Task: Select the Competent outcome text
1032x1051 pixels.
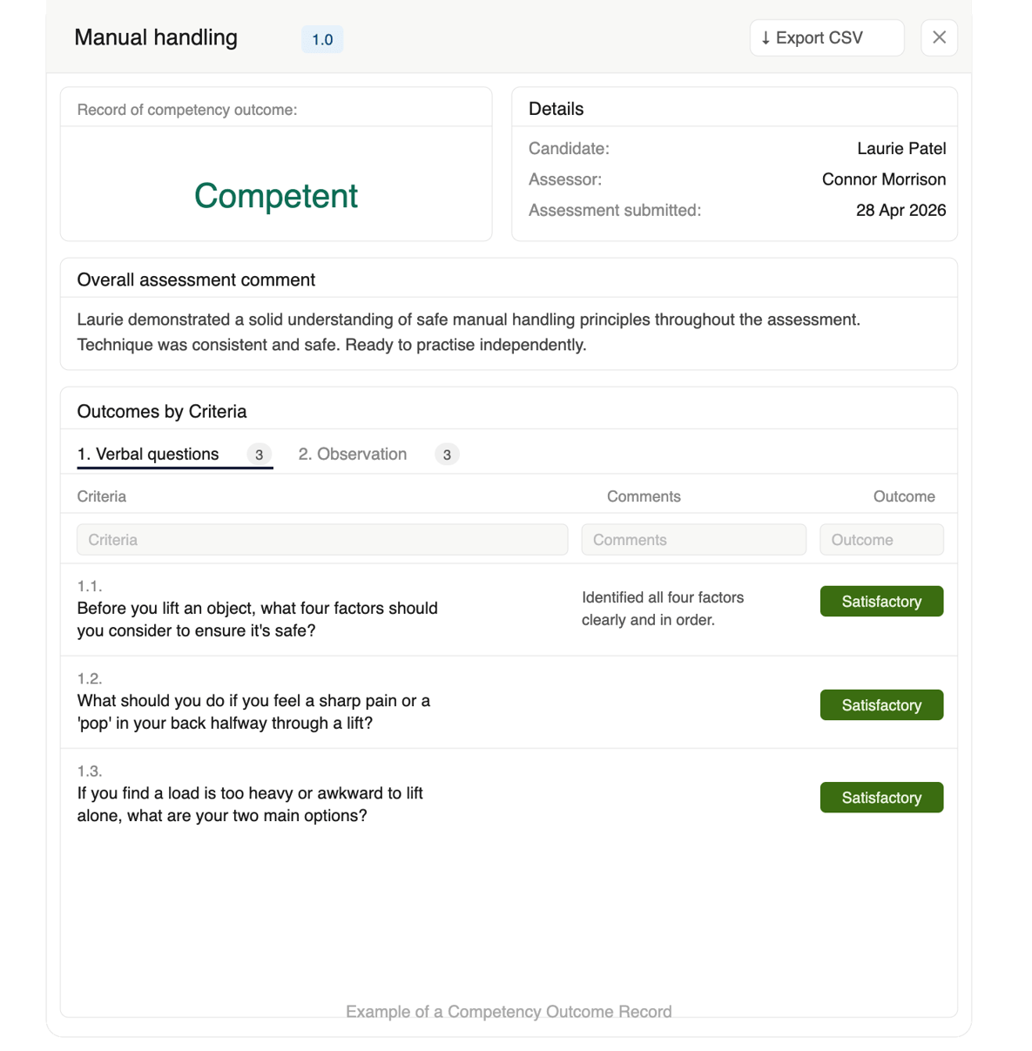Action: click(x=276, y=196)
